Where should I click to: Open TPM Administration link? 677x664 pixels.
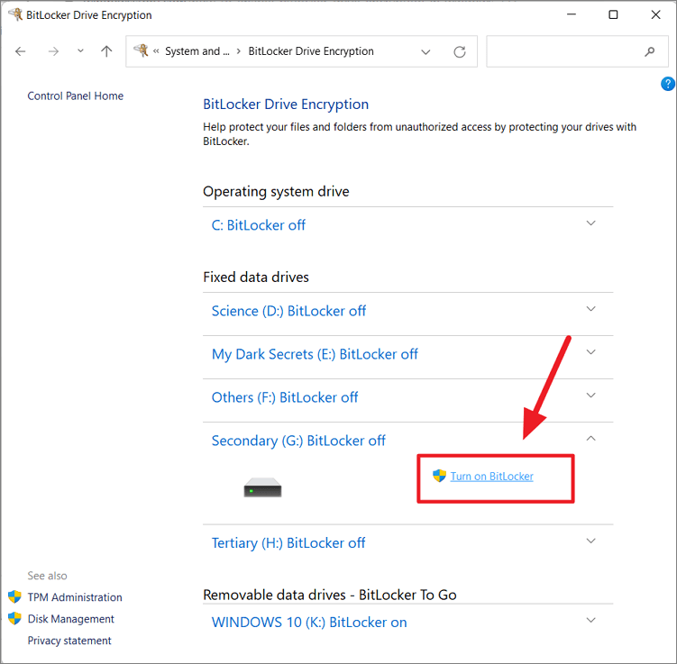coord(75,597)
